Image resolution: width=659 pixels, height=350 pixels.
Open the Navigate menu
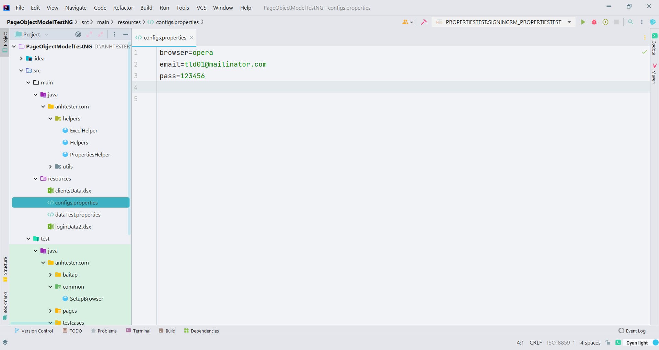(76, 8)
